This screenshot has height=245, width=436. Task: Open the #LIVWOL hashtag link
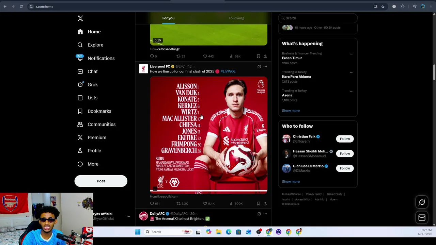tap(228, 71)
